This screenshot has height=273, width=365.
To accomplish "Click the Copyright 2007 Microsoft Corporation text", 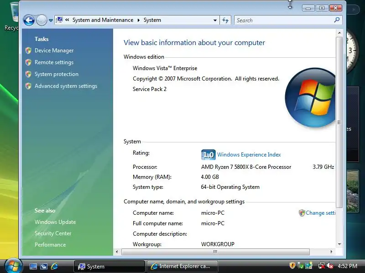I will (x=206, y=79).
